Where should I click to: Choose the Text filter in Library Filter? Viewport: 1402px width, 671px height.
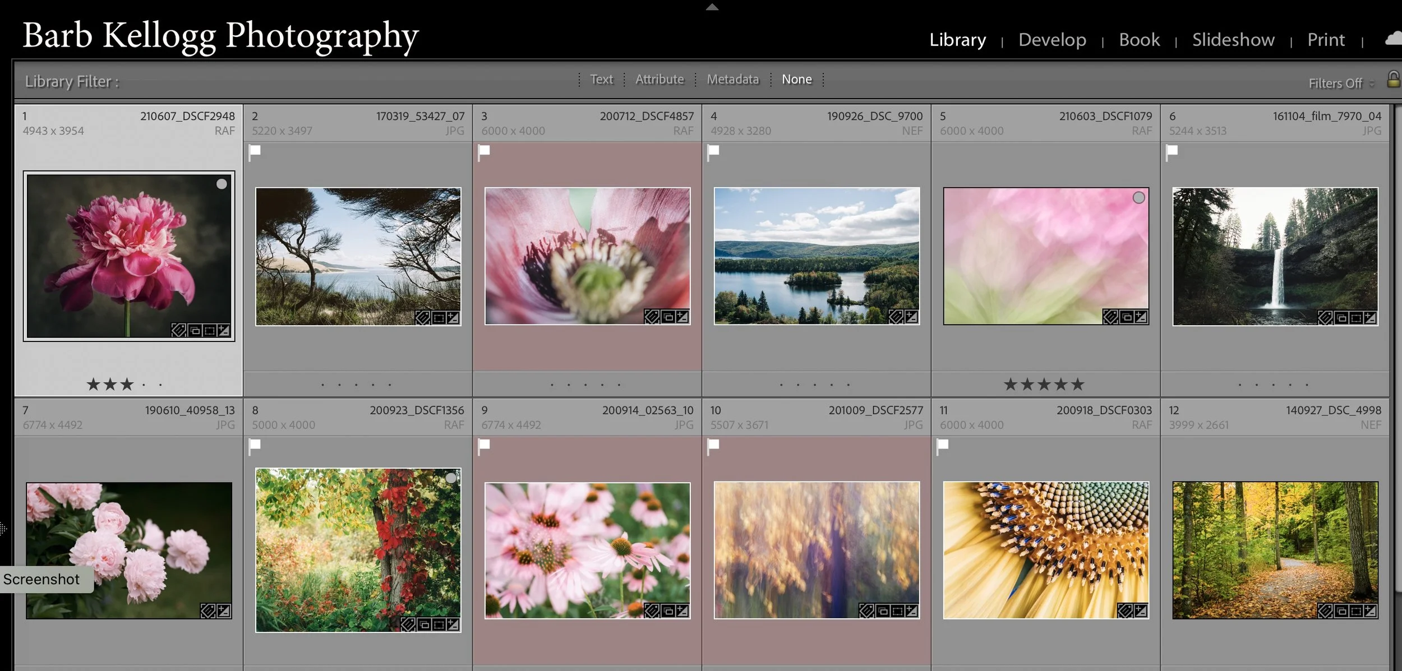point(601,79)
